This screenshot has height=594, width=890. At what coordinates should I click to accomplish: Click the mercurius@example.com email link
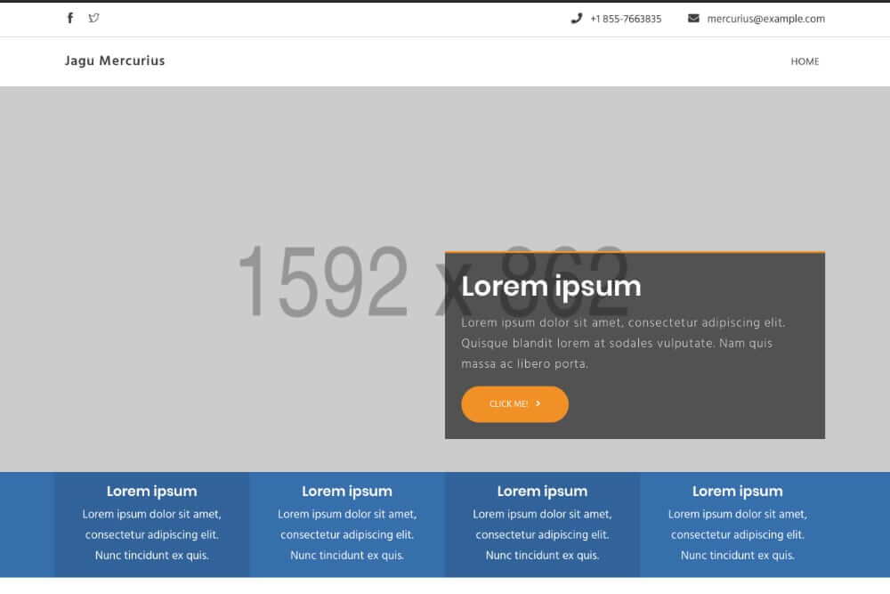click(x=765, y=19)
